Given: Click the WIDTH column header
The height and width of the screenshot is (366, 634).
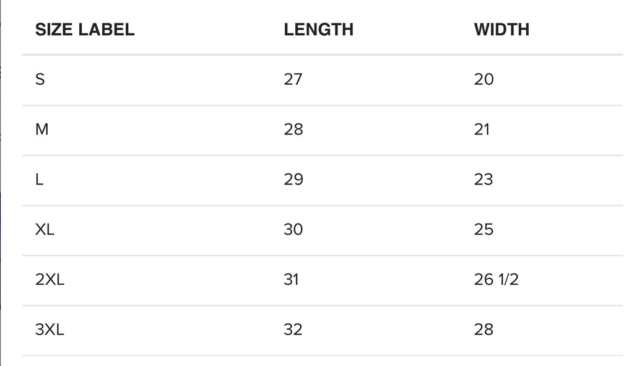Looking at the screenshot, I should pos(502,29).
